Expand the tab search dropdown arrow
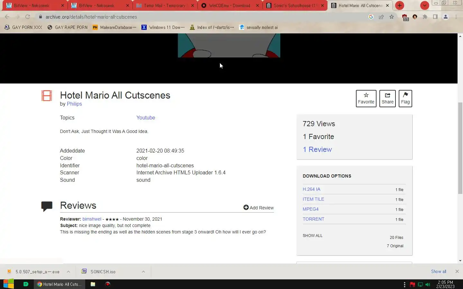463x289 pixels. pos(425,5)
